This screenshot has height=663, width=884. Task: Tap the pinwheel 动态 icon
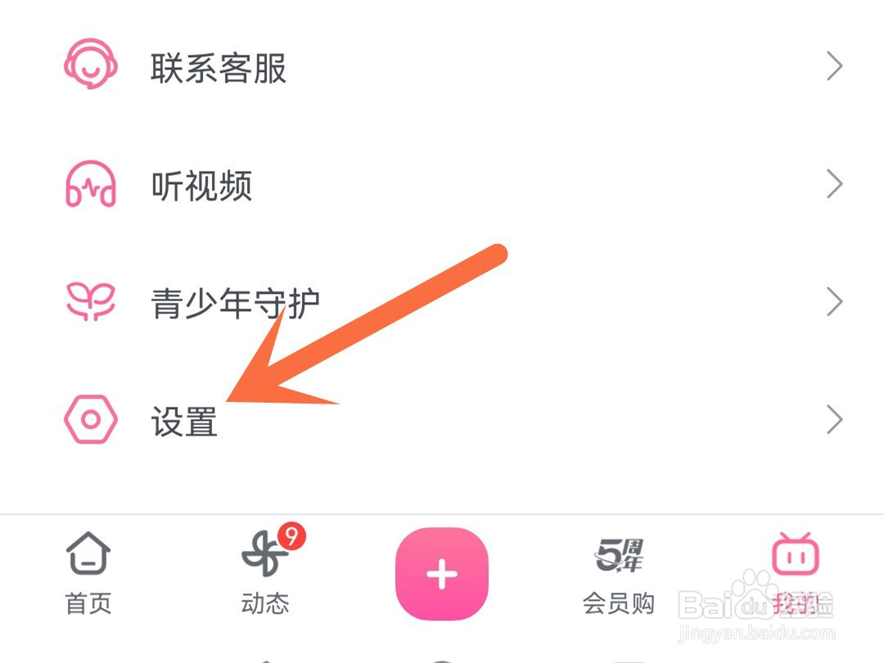(x=264, y=553)
